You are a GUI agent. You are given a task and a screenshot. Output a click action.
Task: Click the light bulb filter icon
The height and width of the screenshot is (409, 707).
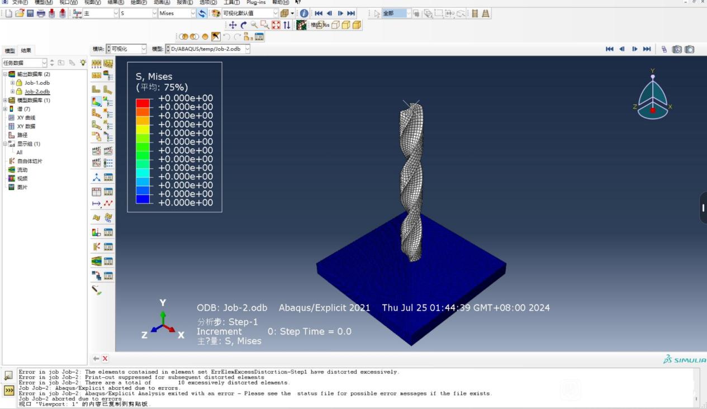83,63
